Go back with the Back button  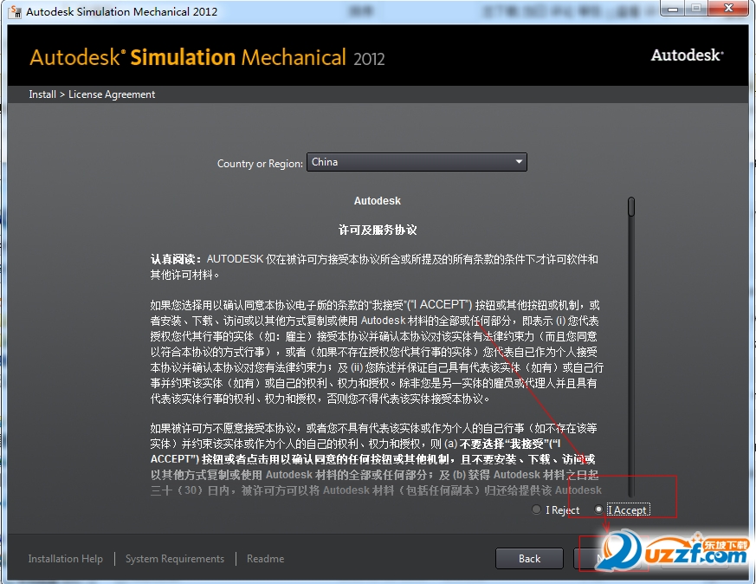[529, 559]
